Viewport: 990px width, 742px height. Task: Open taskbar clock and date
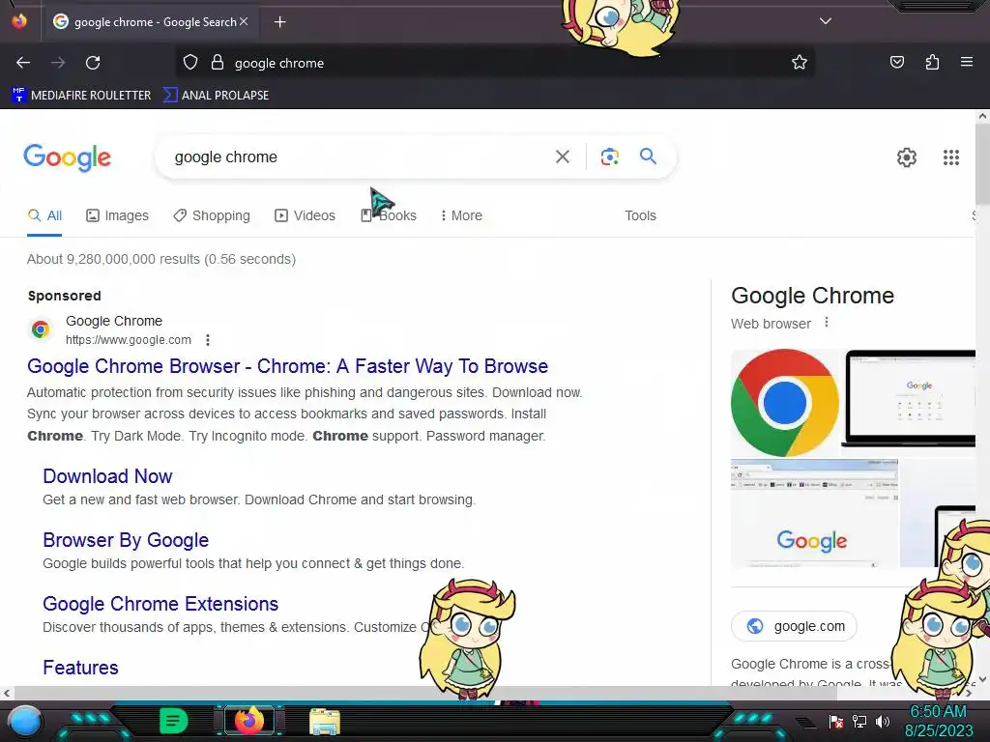pos(938,721)
